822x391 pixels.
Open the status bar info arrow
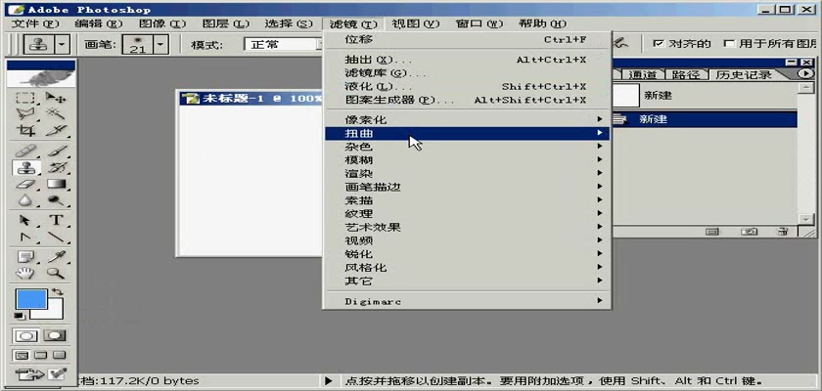[x=329, y=381]
